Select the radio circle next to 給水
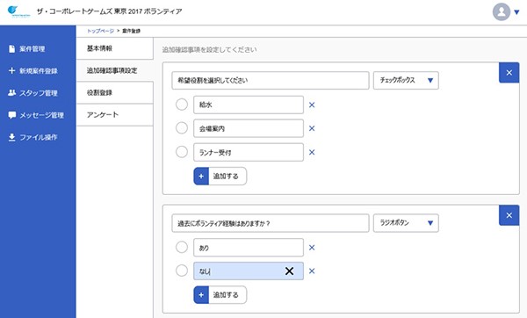The image size is (527, 318). coord(182,105)
